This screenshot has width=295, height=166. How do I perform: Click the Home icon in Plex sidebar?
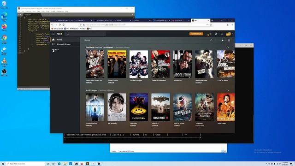[53, 40]
